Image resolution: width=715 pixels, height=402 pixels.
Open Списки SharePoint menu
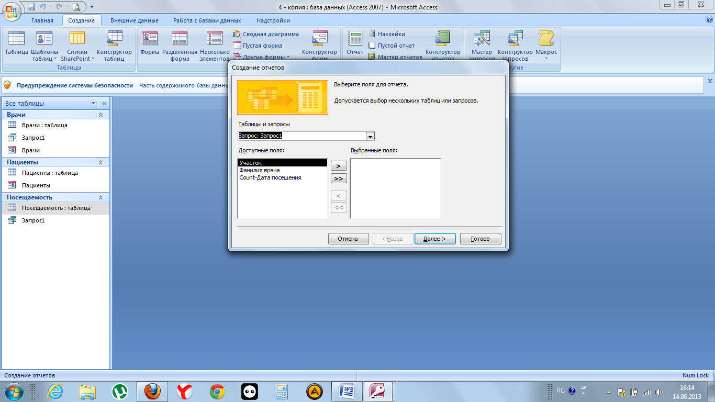77,46
